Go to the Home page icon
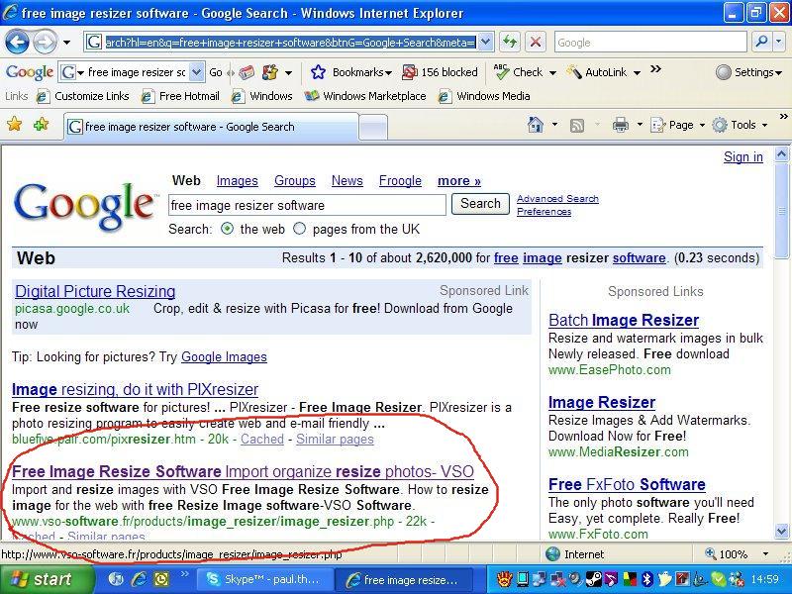The image size is (792, 594). [536, 125]
